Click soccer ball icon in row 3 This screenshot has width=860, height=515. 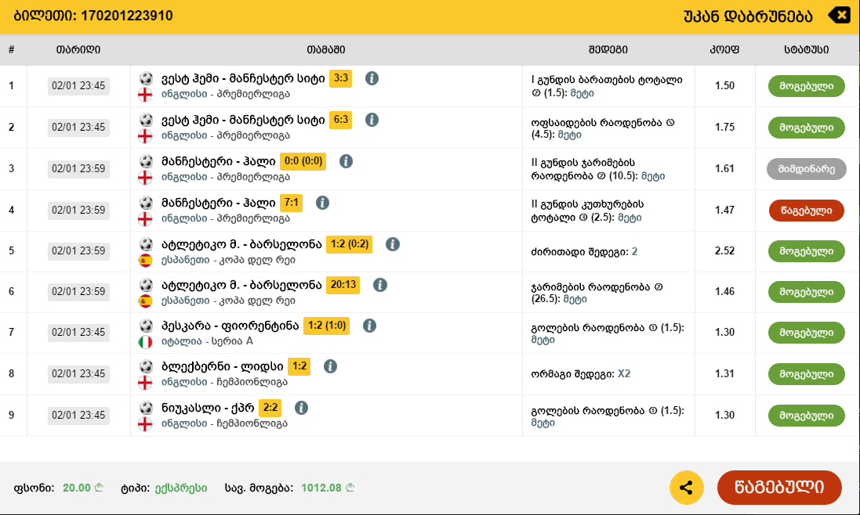(146, 161)
